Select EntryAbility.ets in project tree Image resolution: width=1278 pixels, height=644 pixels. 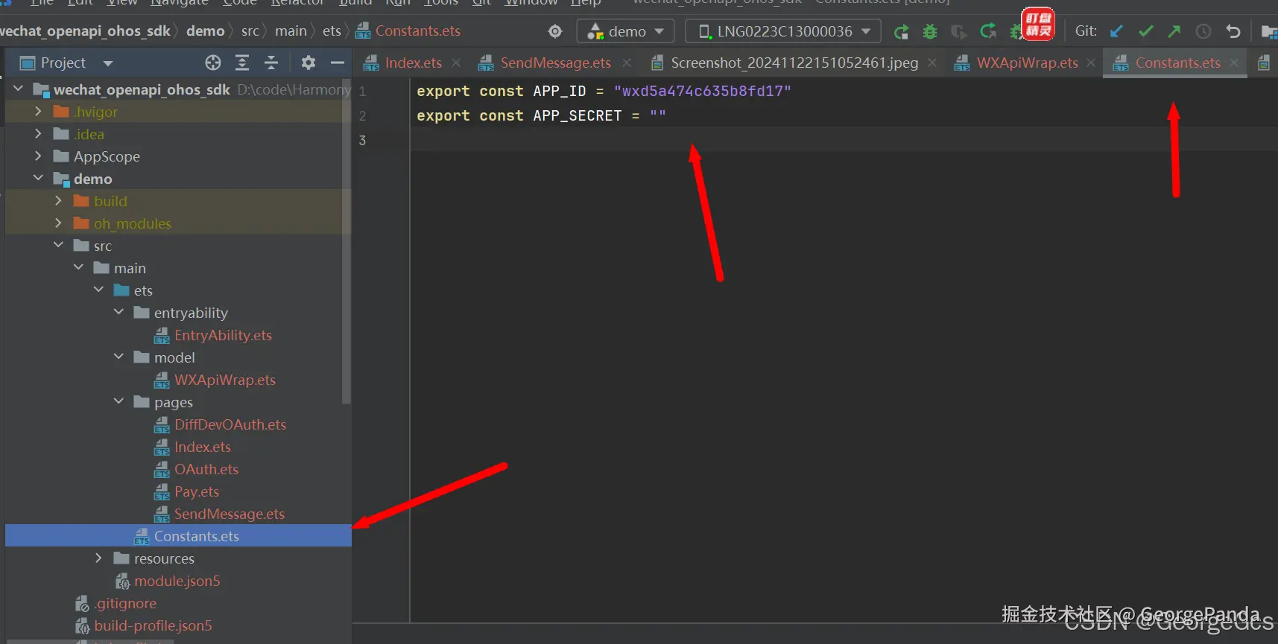(x=223, y=335)
